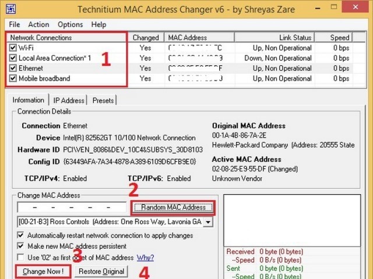This screenshot has width=373, height=279.
Task: Click the Technitium app icon in title bar
Action: tap(10, 9)
